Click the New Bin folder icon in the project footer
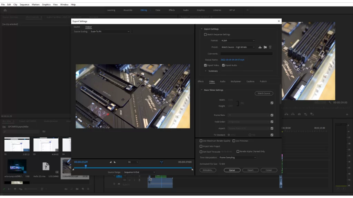 [77, 189]
